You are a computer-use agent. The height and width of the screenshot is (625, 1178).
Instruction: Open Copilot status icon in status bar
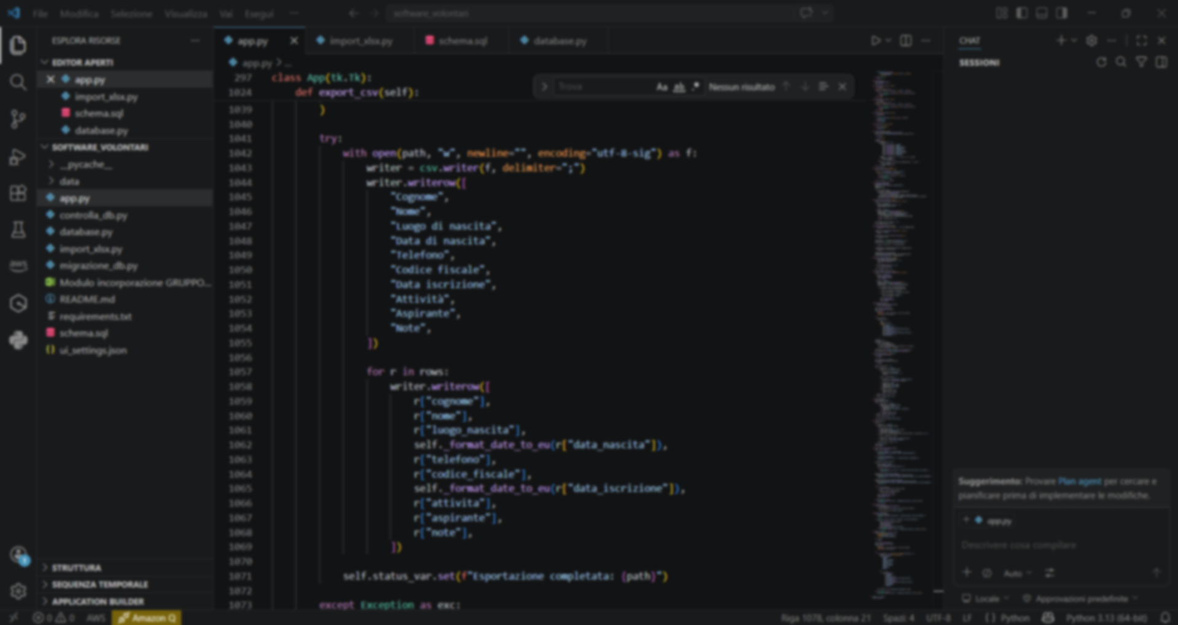[x=1048, y=618]
